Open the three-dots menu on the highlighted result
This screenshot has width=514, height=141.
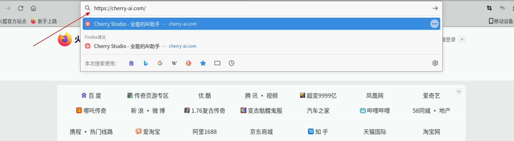tap(434, 24)
